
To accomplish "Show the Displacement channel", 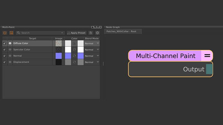I will (10, 62).
